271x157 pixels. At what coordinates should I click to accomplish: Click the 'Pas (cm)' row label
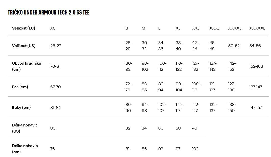20,87
